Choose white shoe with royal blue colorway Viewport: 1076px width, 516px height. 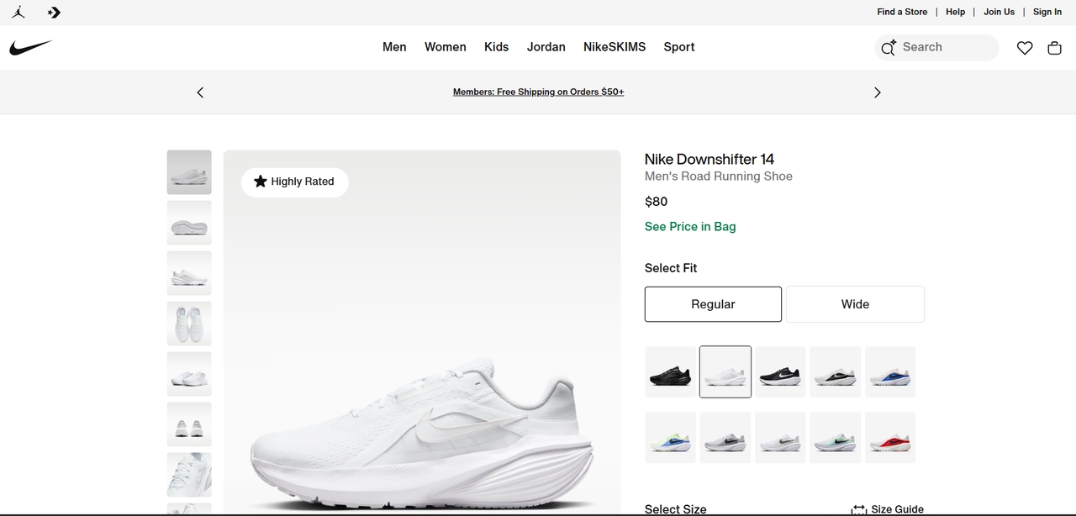pos(890,371)
